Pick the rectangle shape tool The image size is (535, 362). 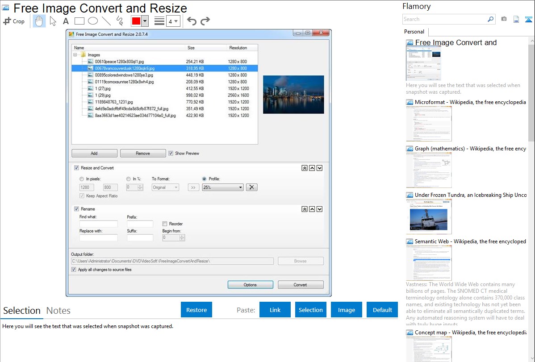point(79,21)
